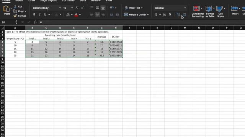The image size is (245, 137).
Task: Click the Name Box showing B4
Action: click(x=8, y=22)
